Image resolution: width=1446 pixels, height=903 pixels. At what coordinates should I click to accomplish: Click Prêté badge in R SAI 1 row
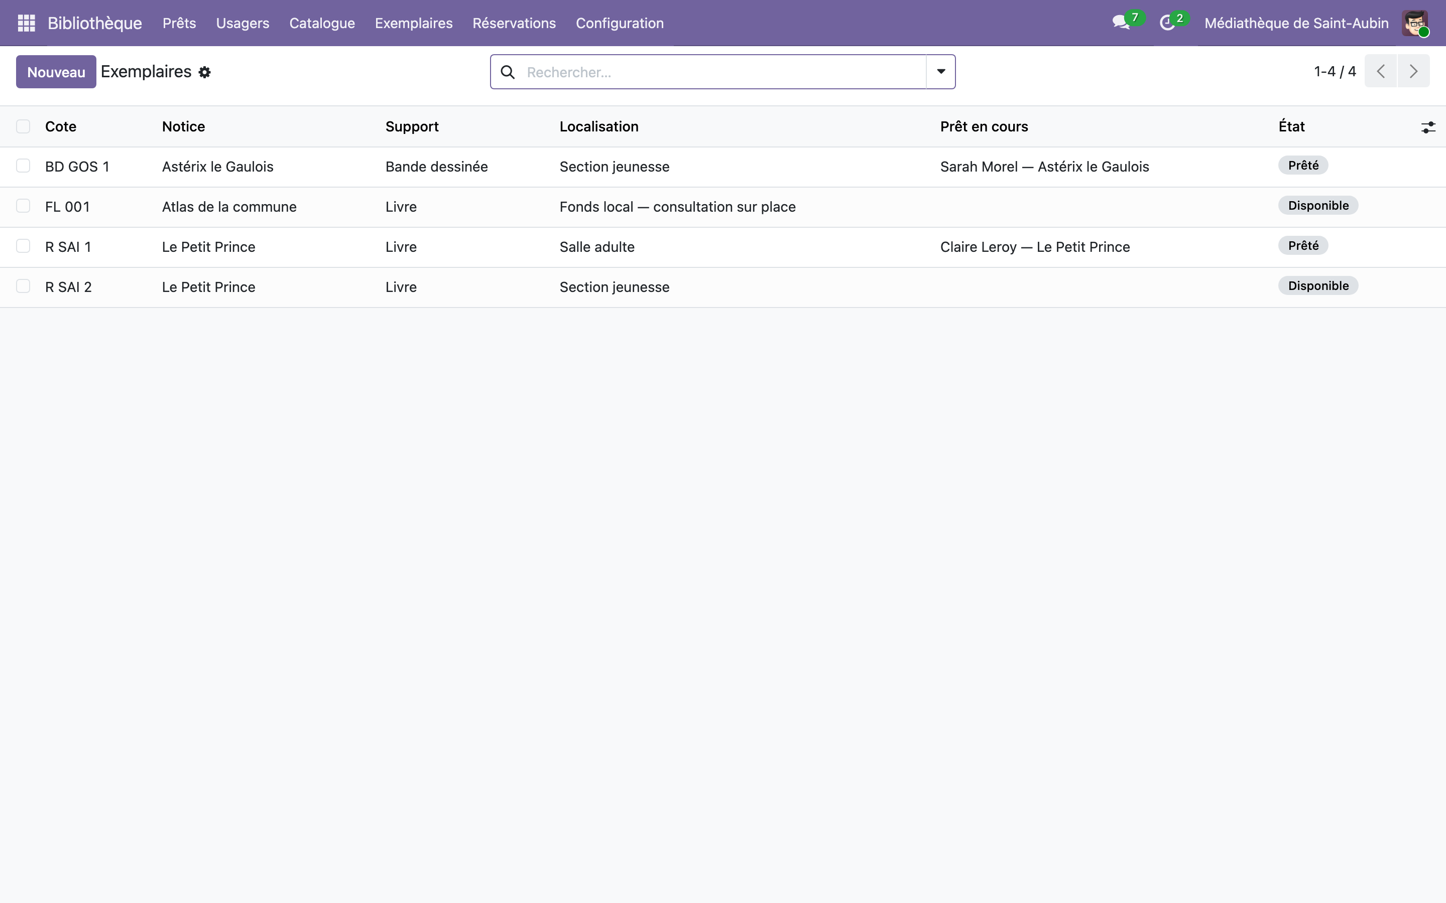point(1303,245)
